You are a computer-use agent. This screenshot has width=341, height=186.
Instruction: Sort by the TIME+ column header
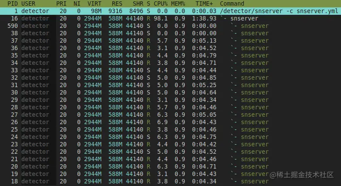[204, 3]
